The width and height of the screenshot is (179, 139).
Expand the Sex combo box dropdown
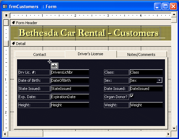point(159,80)
